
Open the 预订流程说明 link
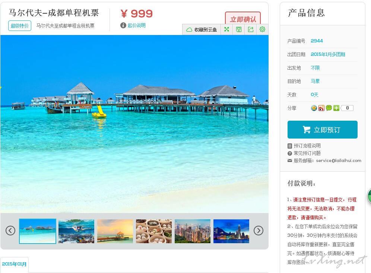307,146
